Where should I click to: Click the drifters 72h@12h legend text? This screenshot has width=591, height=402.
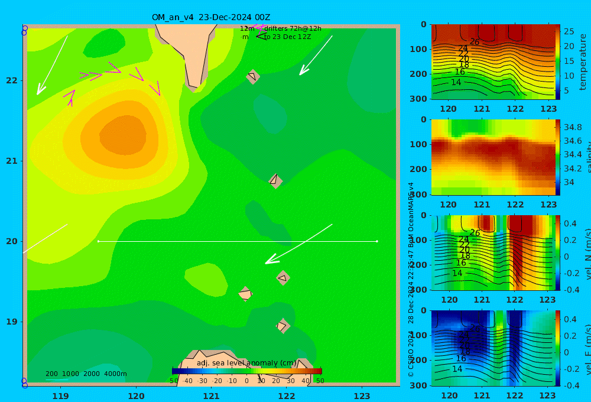click(x=293, y=28)
